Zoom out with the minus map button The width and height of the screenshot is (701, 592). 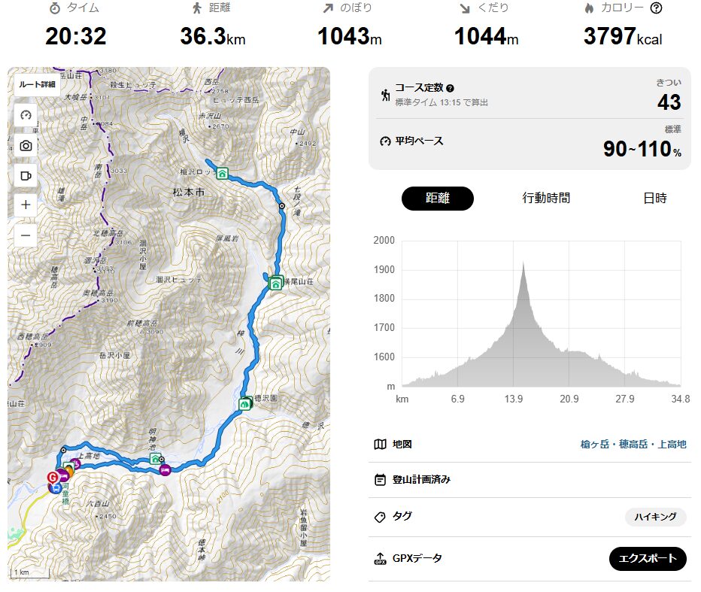pos(26,235)
